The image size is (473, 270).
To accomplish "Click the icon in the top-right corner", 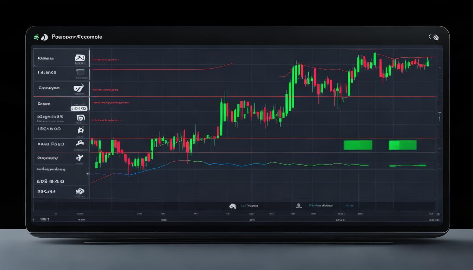I will pyautogui.click(x=435, y=37).
